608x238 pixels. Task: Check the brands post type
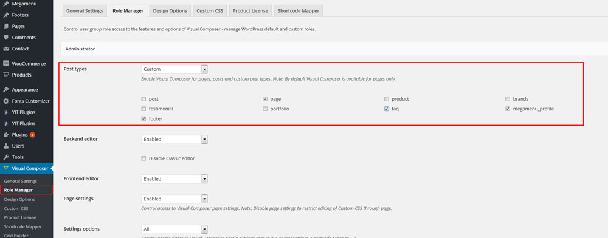pyautogui.click(x=508, y=99)
